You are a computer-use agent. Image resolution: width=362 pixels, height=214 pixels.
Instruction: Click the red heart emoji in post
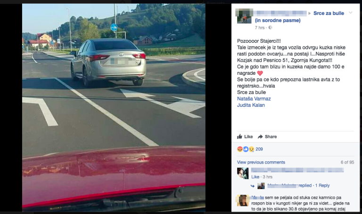click(x=260, y=73)
